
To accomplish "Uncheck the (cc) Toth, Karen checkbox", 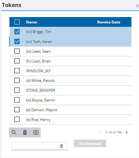I will click(17, 41).
